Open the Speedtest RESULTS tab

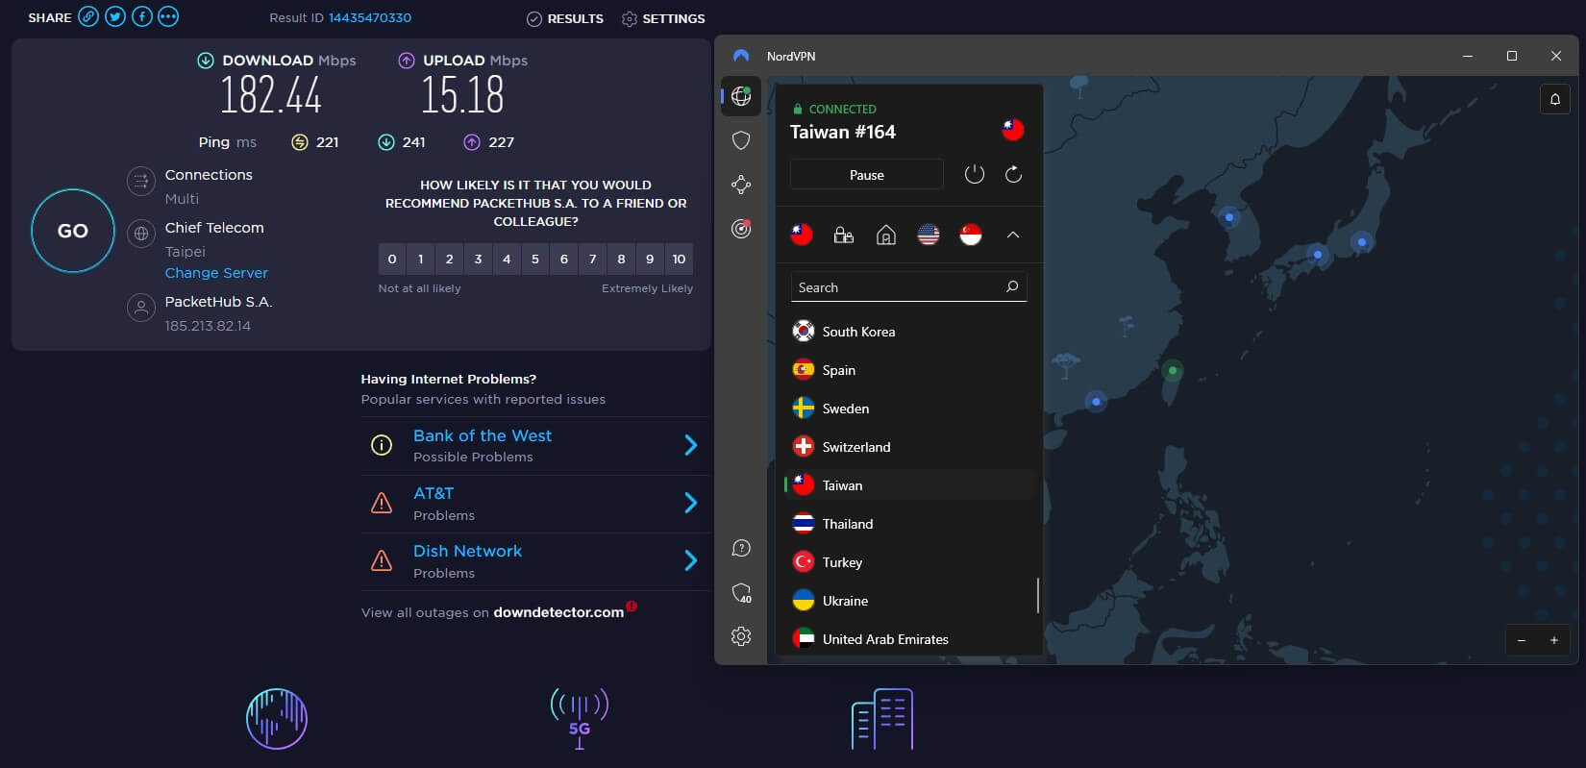click(565, 18)
